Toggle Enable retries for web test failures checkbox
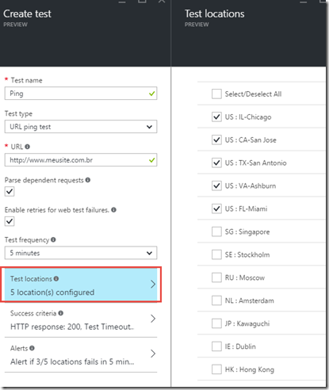329x390 pixels. (10, 221)
